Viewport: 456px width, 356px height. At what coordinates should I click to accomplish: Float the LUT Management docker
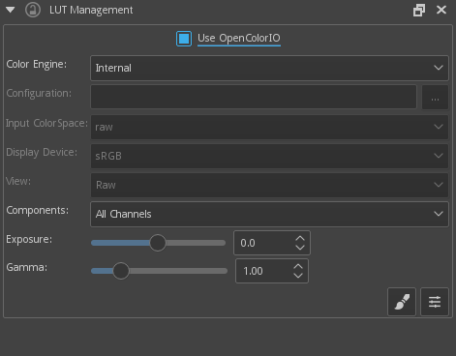pos(419,10)
